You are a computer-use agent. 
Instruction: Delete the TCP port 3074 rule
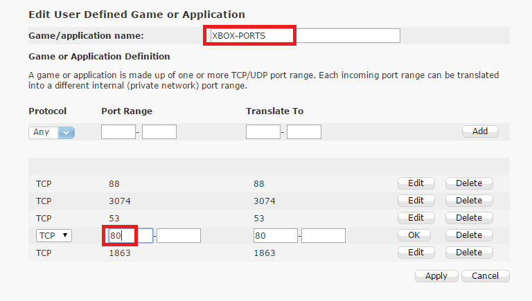point(469,201)
